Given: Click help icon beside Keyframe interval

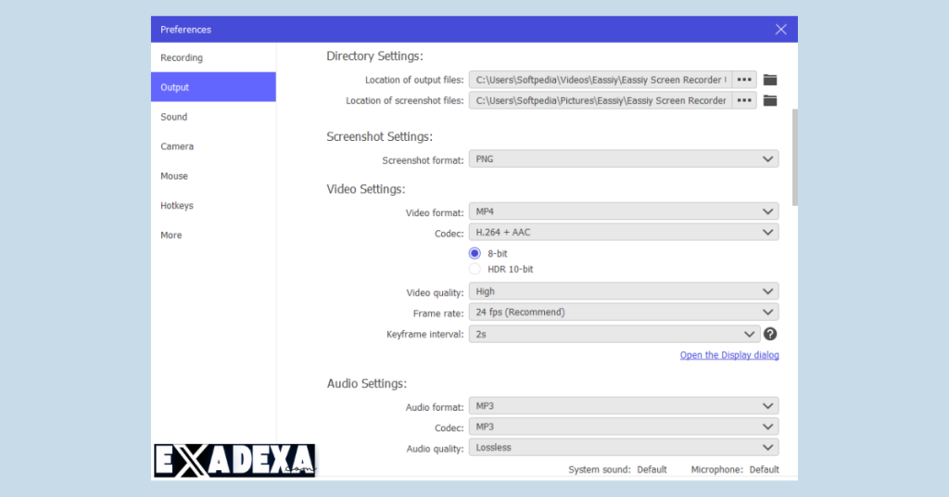Looking at the screenshot, I should (x=770, y=334).
